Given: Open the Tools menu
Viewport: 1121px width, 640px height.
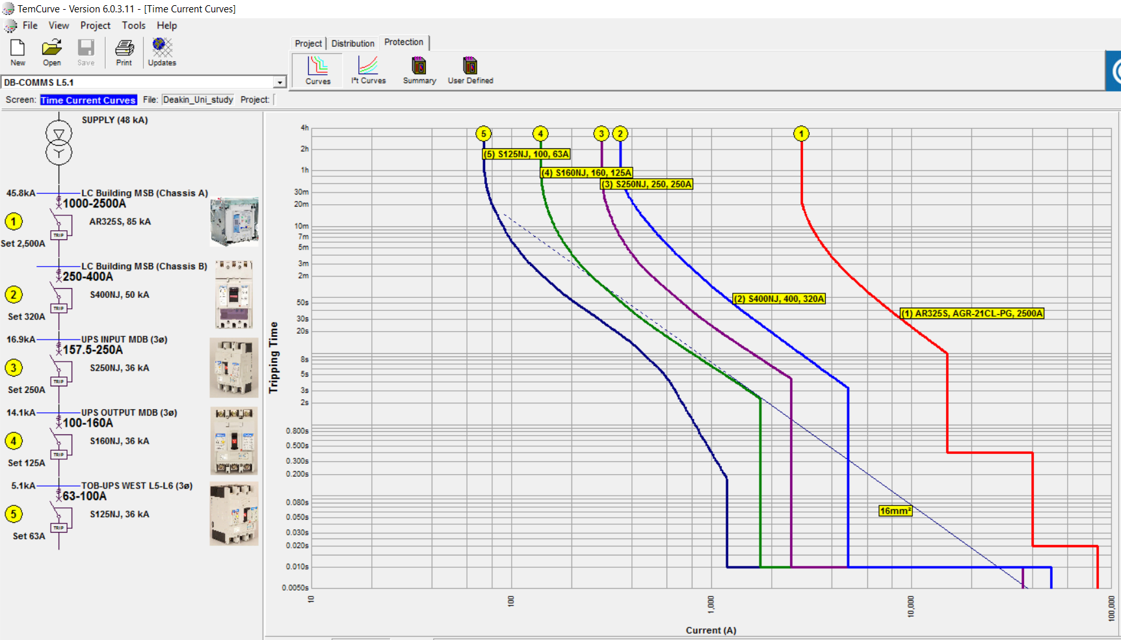Looking at the screenshot, I should tap(133, 25).
